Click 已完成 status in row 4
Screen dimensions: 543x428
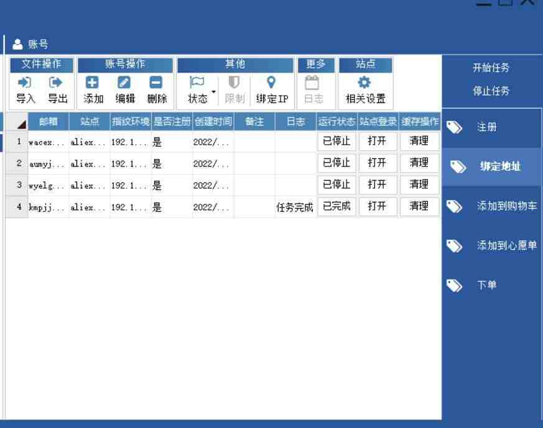[x=336, y=206]
